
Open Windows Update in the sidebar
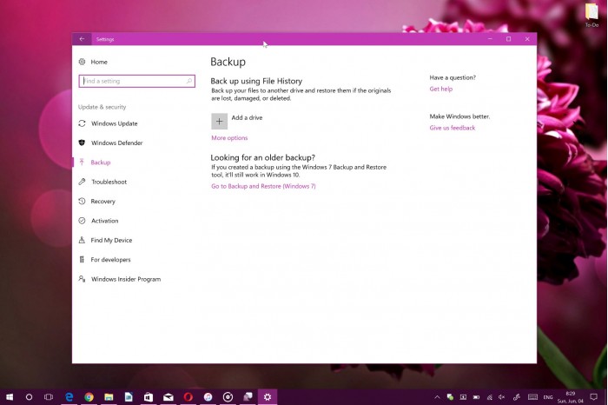114,123
